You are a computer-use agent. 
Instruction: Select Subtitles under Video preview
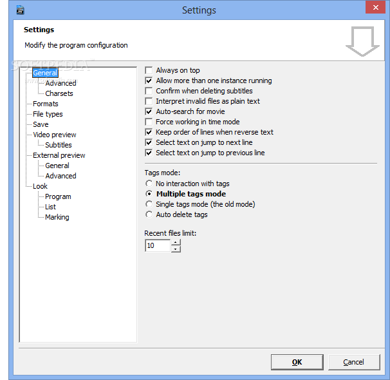[x=59, y=145]
